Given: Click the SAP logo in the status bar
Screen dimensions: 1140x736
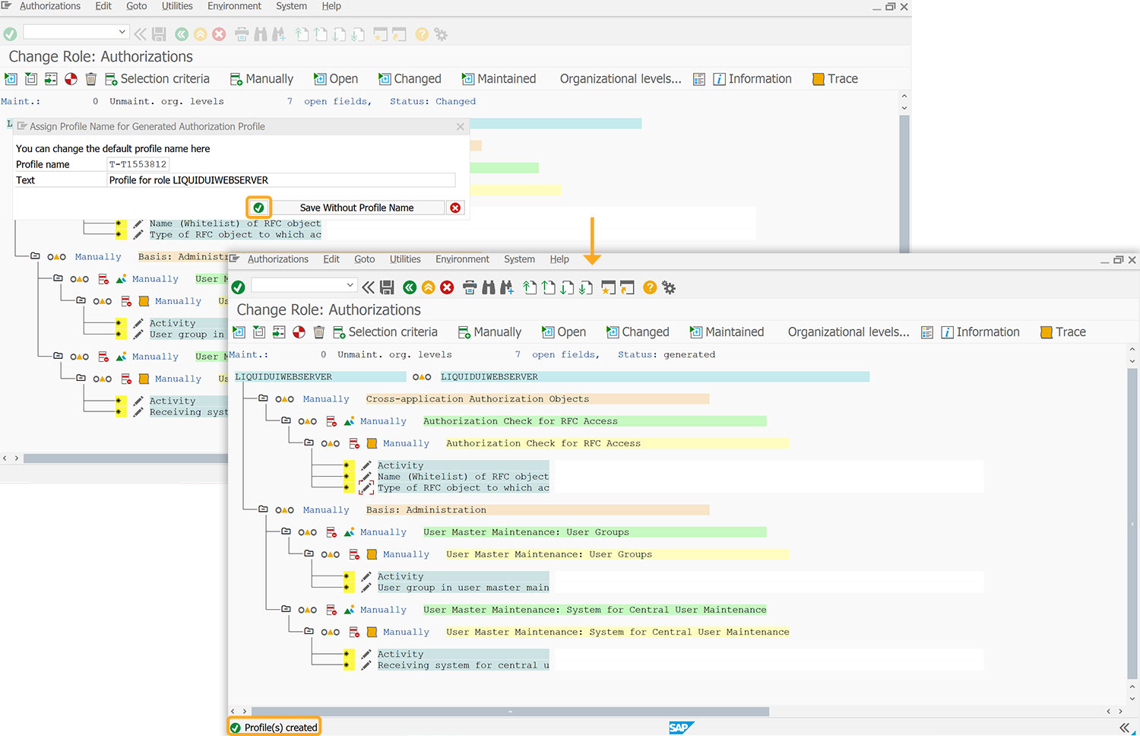Looking at the screenshot, I should pyautogui.click(x=681, y=728).
